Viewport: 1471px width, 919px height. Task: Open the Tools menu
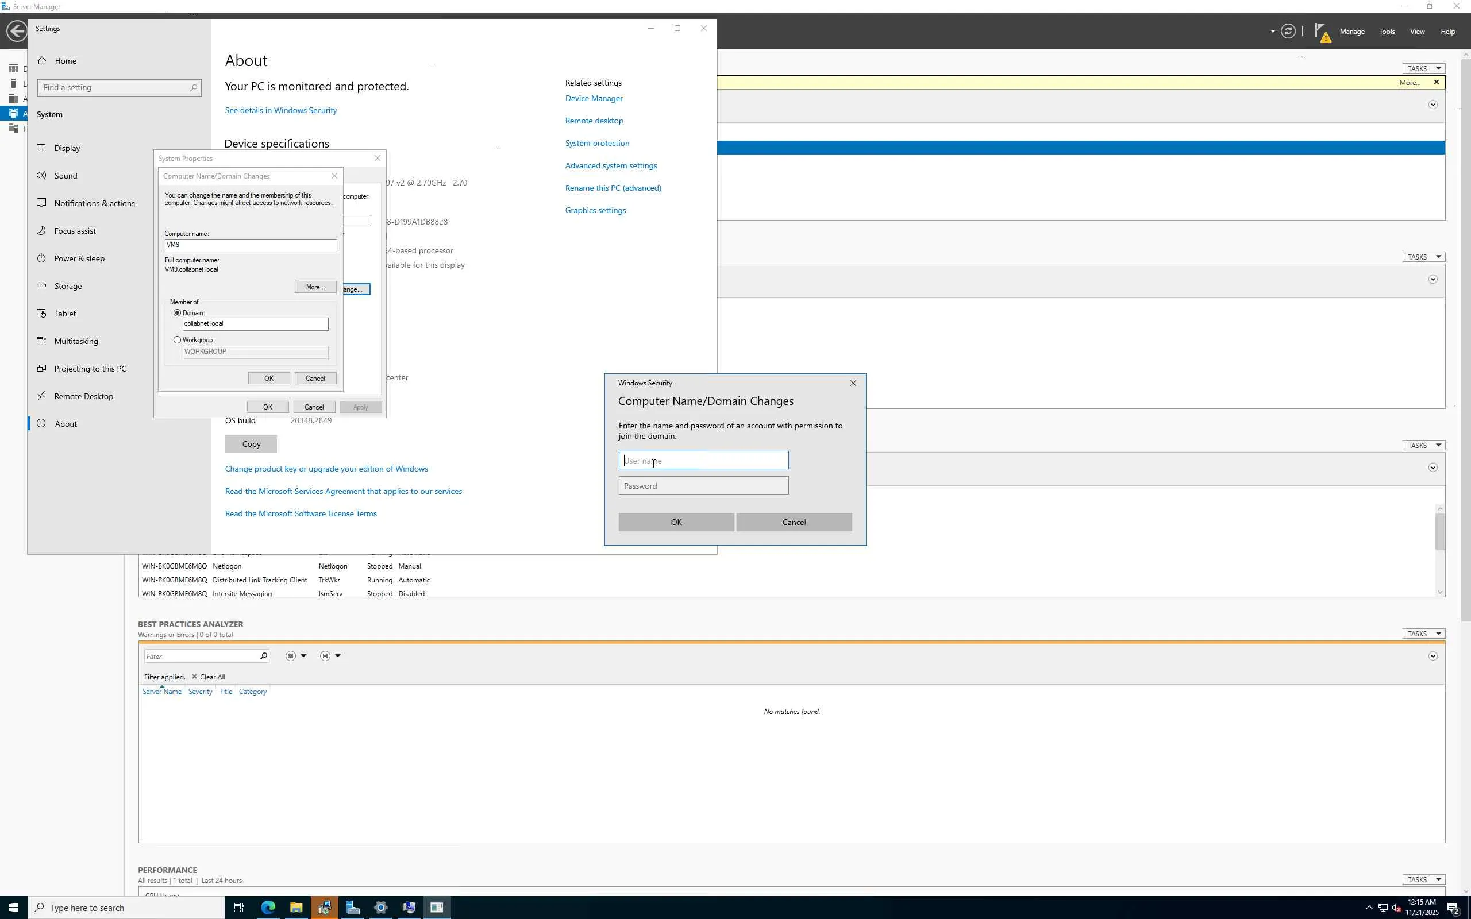pyautogui.click(x=1387, y=32)
